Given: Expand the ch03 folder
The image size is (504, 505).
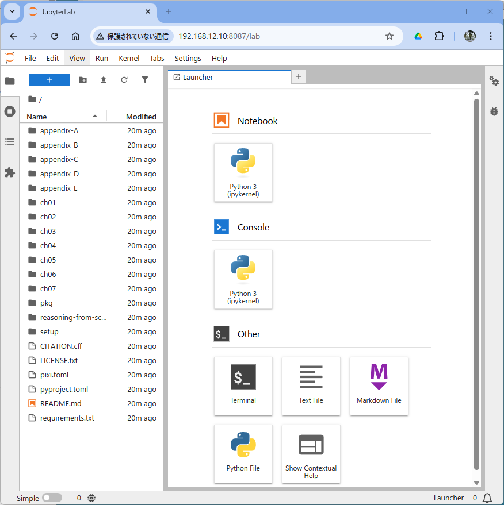Looking at the screenshot, I should 48,231.
